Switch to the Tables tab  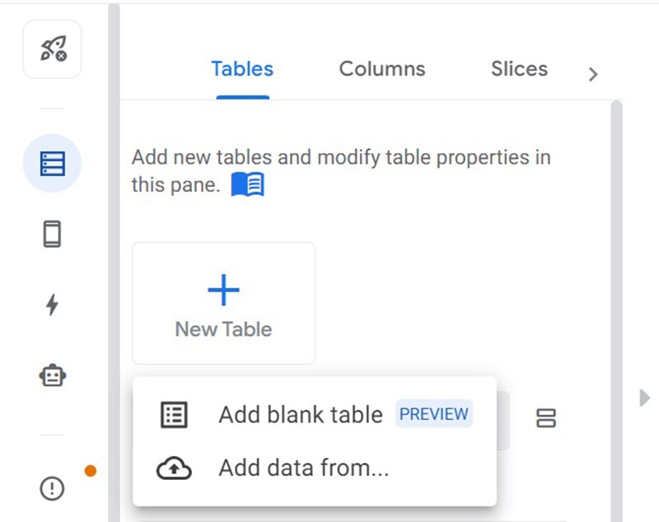pos(242,69)
